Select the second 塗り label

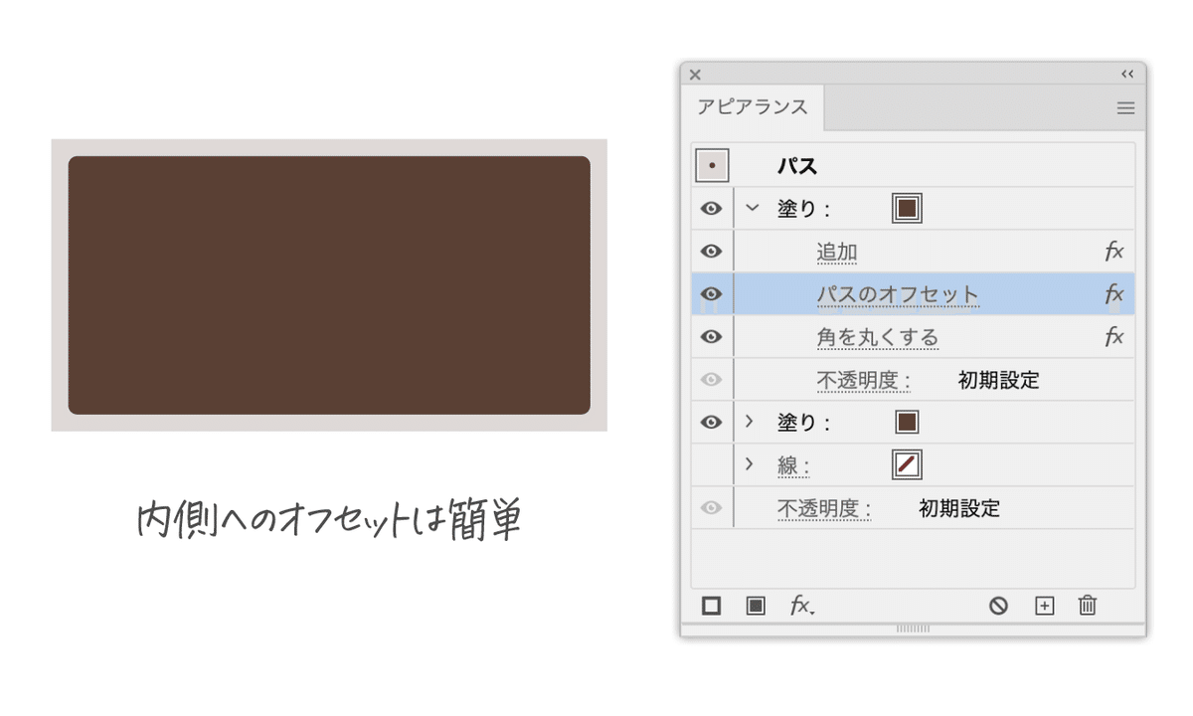click(x=803, y=424)
